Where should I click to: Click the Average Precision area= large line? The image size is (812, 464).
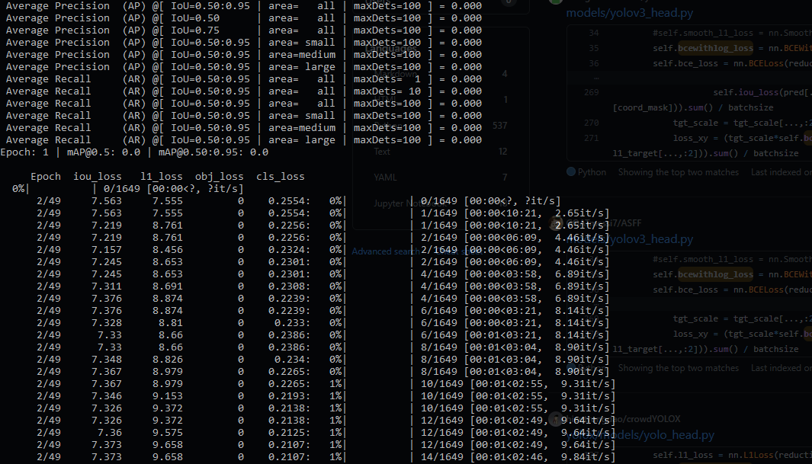click(x=244, y=67)
